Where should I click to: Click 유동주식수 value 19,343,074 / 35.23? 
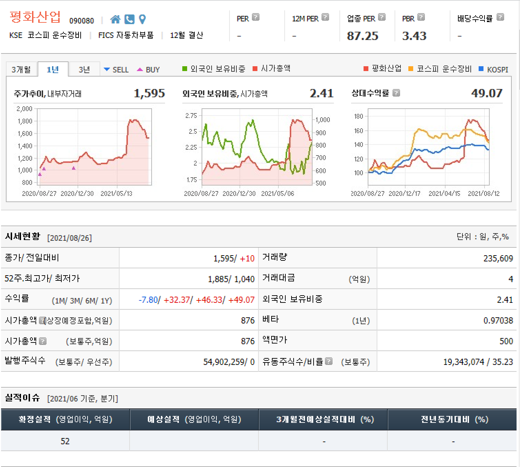click(x=478, y=362)
